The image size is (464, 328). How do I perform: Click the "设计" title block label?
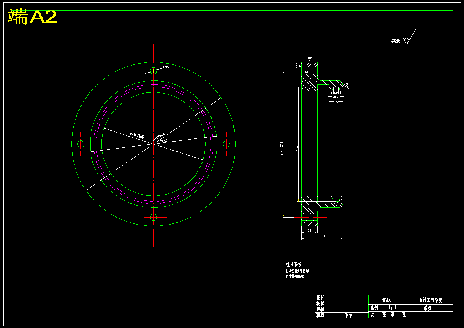point(320,298)
